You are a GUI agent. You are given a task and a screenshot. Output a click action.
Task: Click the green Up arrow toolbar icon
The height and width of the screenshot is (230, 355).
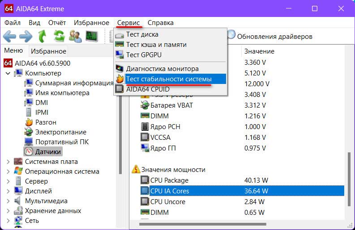coord(42,36)
